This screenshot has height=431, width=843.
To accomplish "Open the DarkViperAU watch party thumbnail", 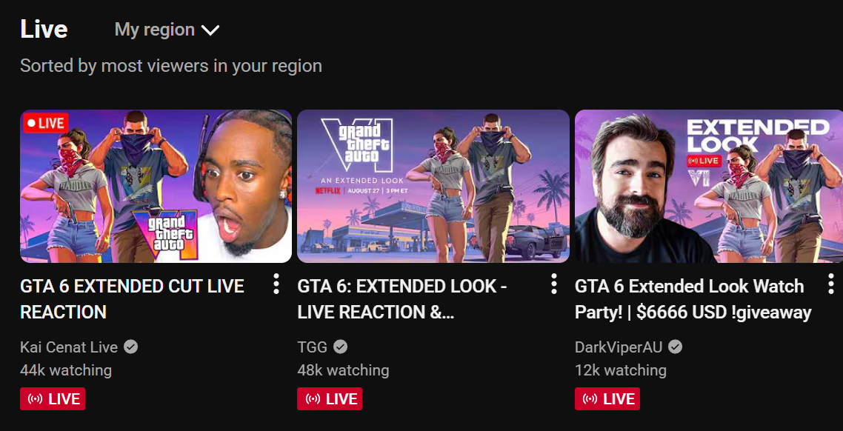I will point(709,187).
